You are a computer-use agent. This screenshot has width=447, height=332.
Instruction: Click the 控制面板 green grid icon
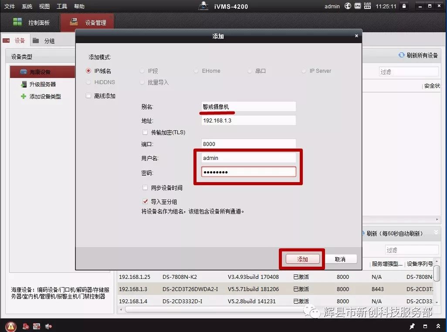coord(17,22)
